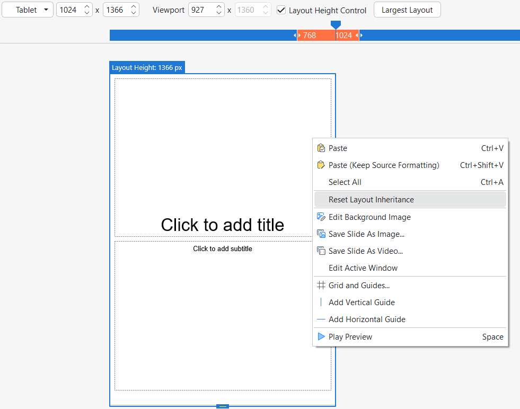This screenshot has width=520, height=409.
Task: Toggle the Layout Height Control checkbox
Action: pyautogui.click(x=281, y=10)
